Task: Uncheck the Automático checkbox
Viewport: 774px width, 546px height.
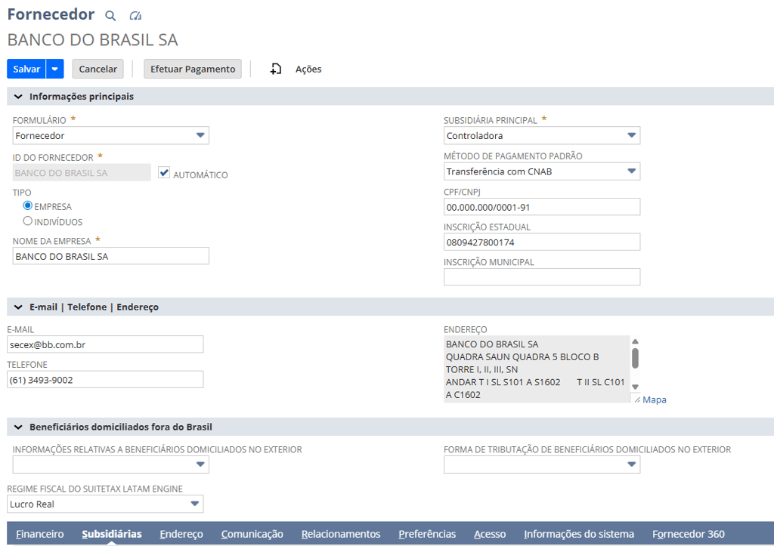Action: coord(164,173)
